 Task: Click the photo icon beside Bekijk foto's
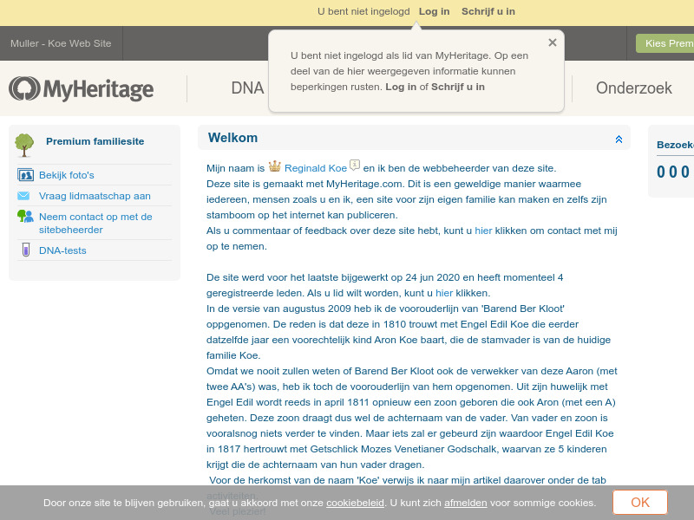pyautogui.click(x=25, y=175)
